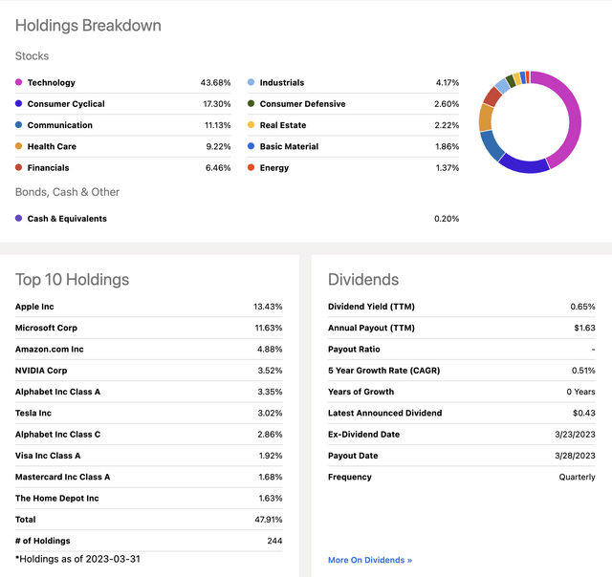Click the Technology magenta color dot
Image resolution: width=612 pixels, height=577 pixels.
(18, 82)
